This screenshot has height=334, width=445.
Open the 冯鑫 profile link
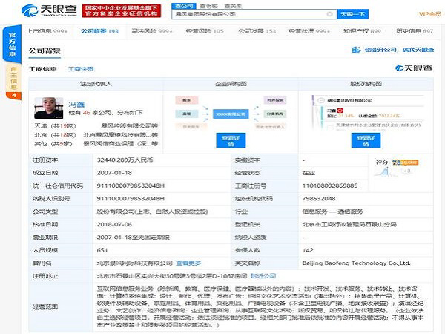pyautogui.click(x=76, y=105)
